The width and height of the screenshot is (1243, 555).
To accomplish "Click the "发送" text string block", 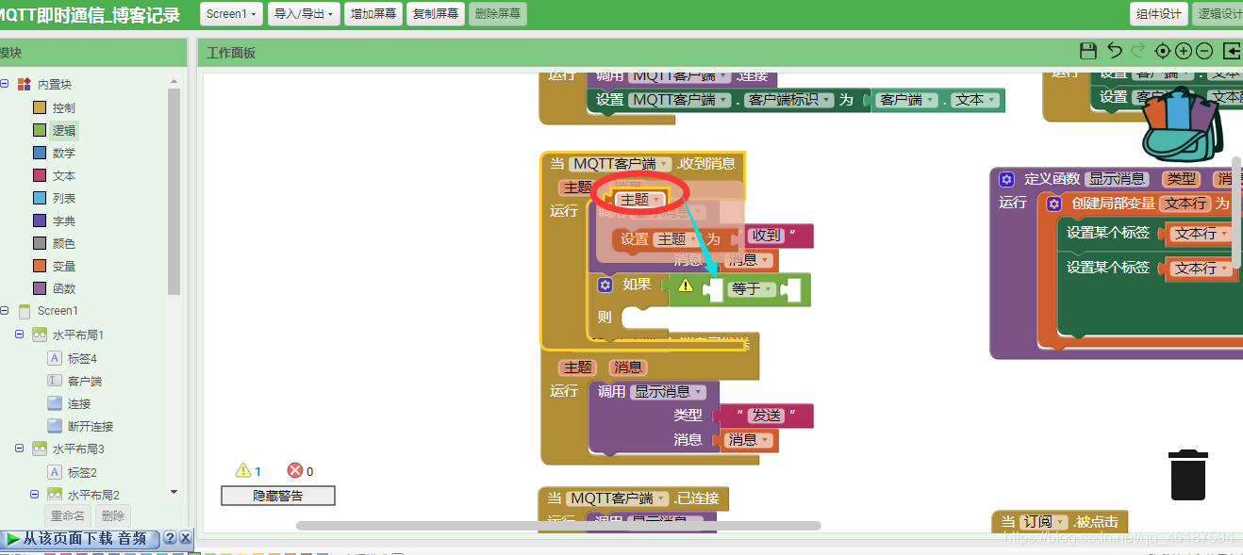I will click(x=767, y=416).
